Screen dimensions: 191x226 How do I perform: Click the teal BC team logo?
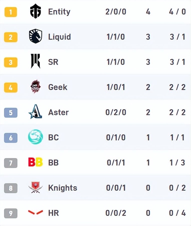(35, 137)
